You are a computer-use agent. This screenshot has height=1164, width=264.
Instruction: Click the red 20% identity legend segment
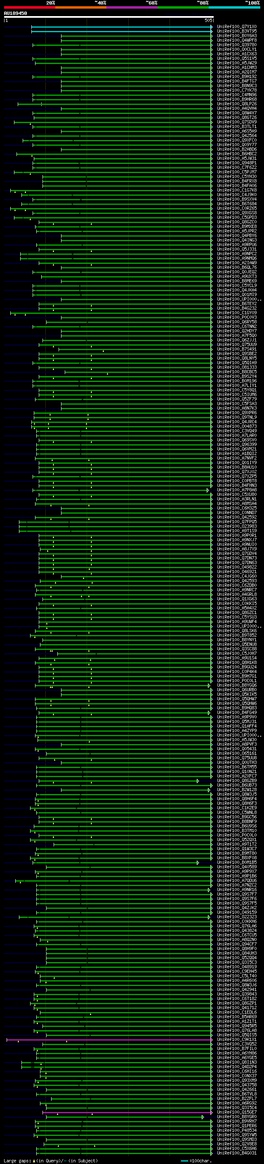point(29,7)
